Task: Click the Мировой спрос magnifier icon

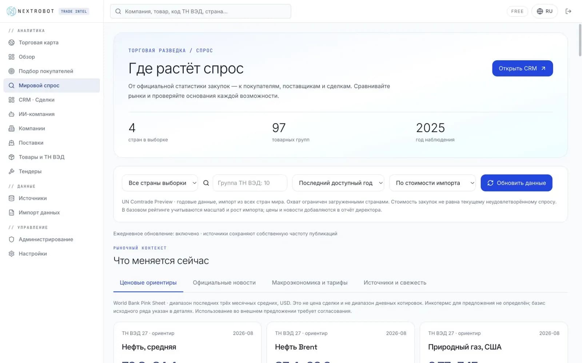Action: (12, 86)
